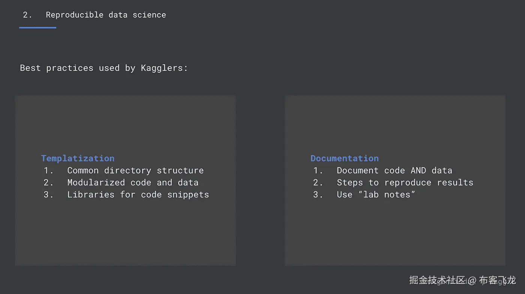Click "Document code AND data" list item
This screenshot has height=294, width=525.
tap(394, 171)
